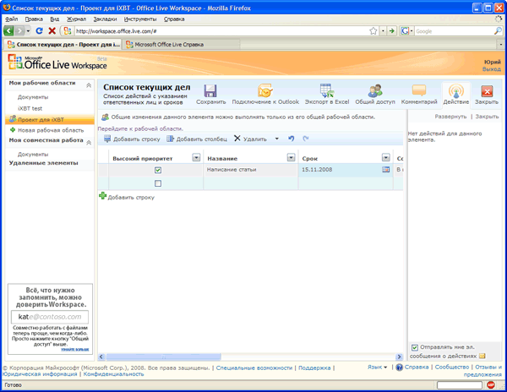The image size is (507, 392).
Task: Open Общий доступ sharing icon
Action: click(x=375, y=90)
